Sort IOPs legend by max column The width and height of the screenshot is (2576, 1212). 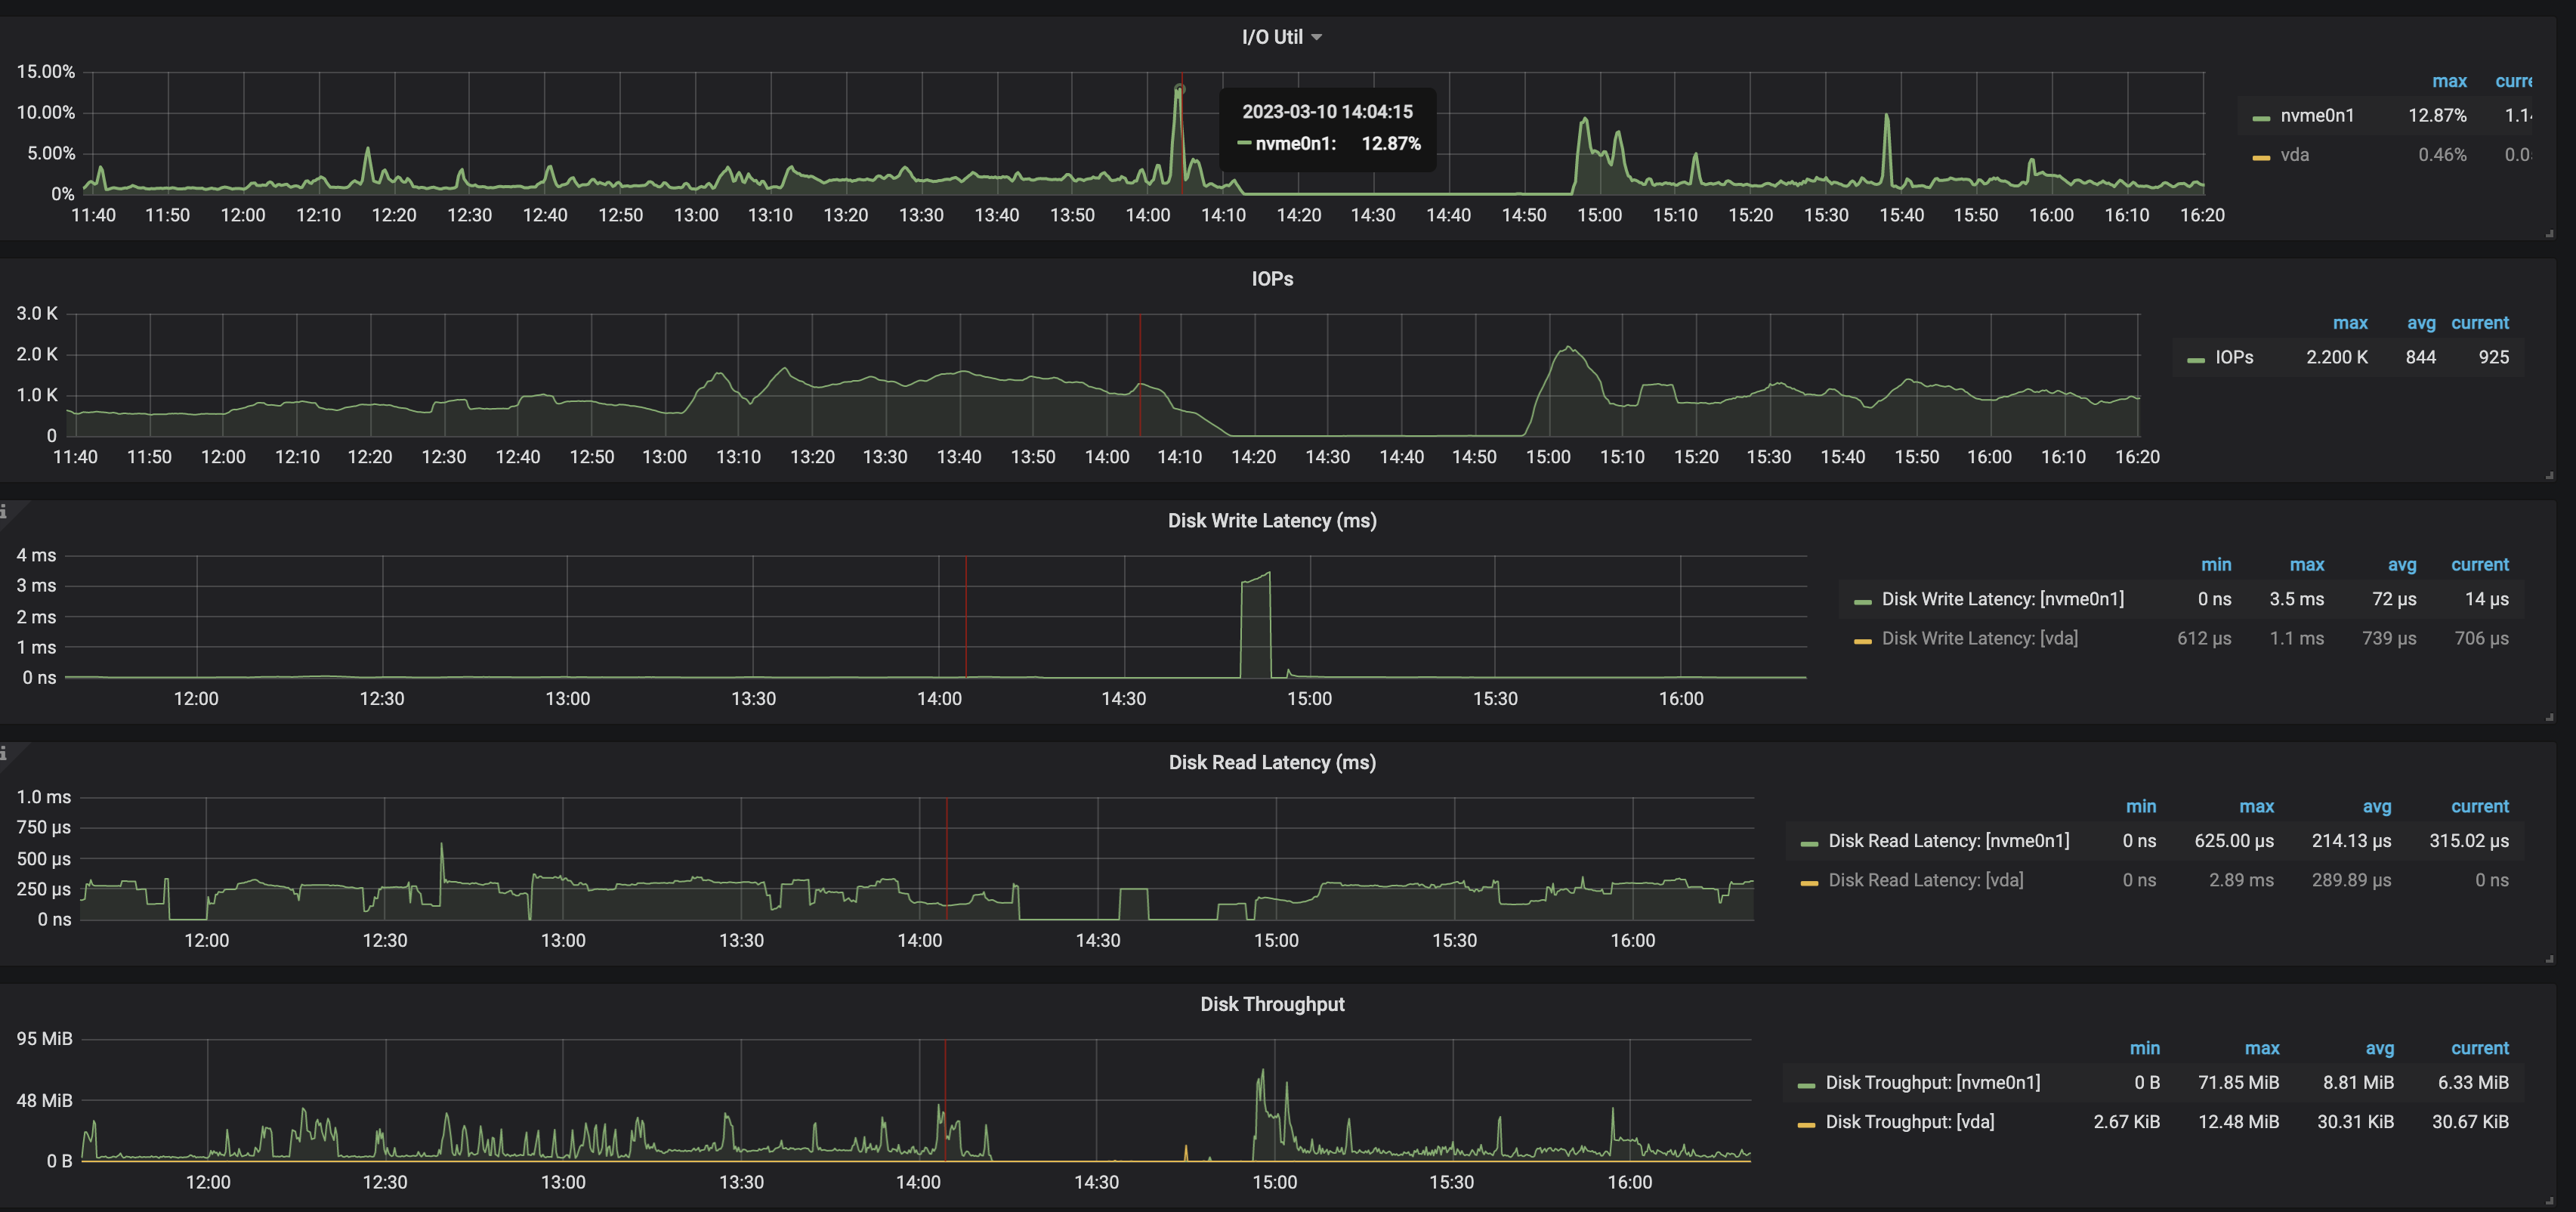tap(2350, 323)
